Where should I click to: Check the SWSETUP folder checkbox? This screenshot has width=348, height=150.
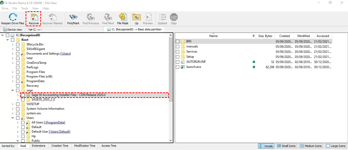18,104
